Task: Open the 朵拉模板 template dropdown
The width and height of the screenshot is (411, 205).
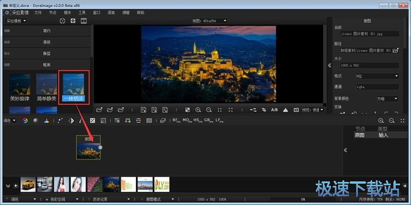Action: [16, 21]
